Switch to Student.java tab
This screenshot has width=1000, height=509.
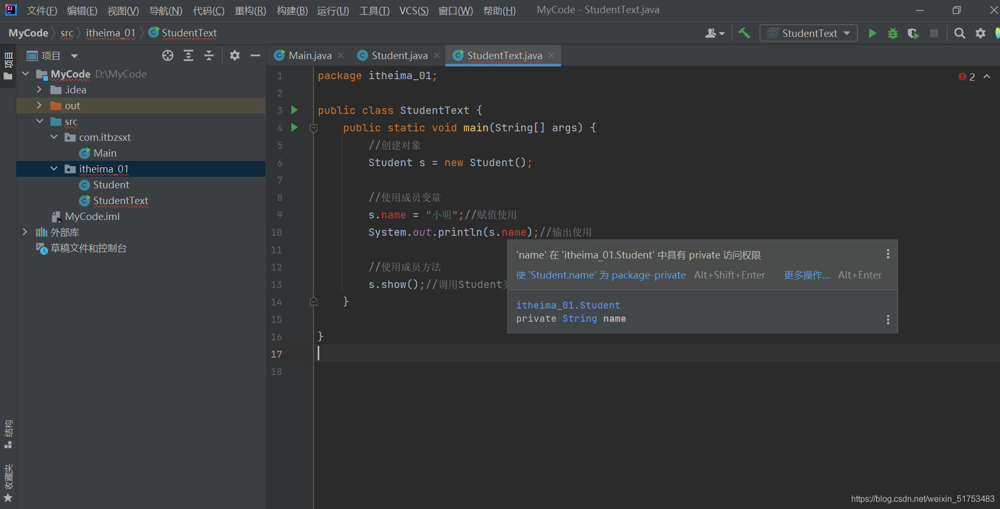point(393,55)
